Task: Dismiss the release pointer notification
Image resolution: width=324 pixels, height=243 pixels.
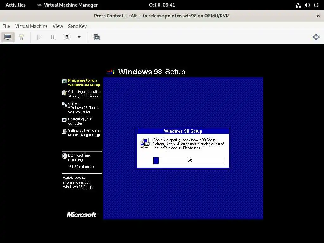Action: pyautogui.click(x=318, y=16)
